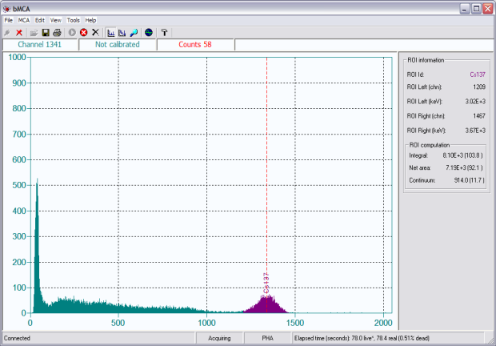Viewport: 496px width, 346px height.
Task: Select the log scale histogram icon
Action: point(122,33)
